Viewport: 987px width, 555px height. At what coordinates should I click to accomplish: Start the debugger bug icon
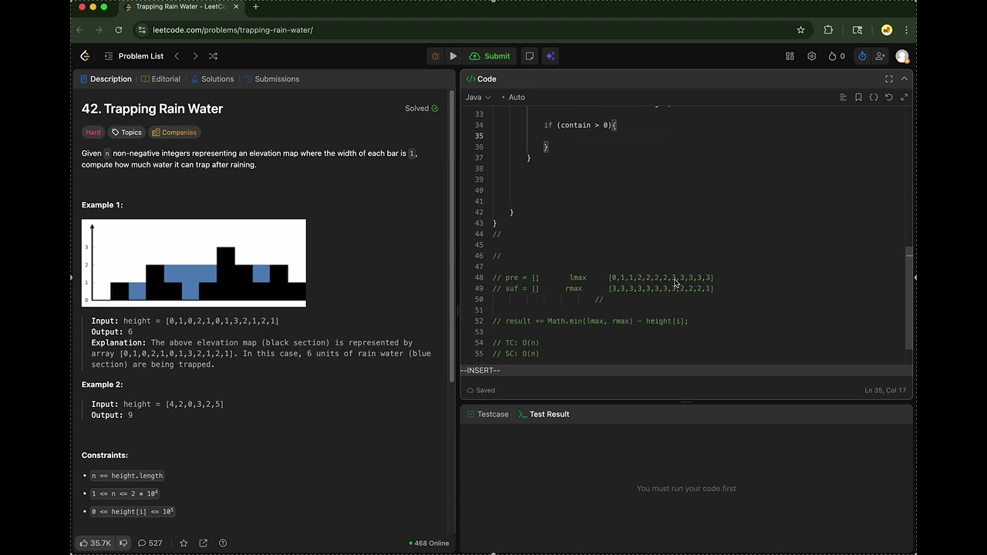tap(436, 56)
